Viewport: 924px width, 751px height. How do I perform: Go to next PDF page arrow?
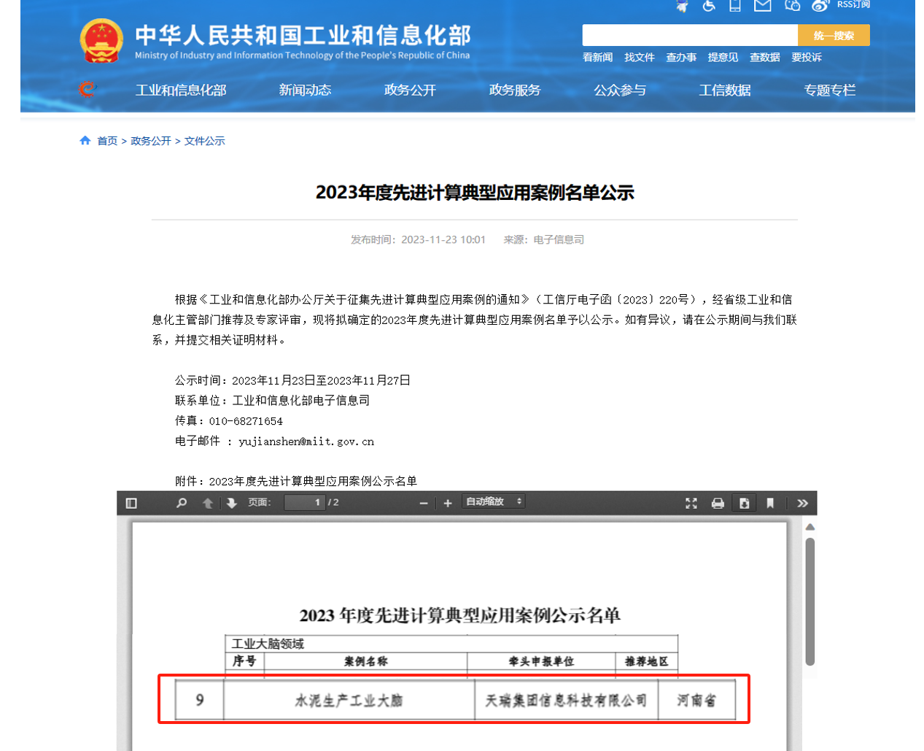pos(232,503)
